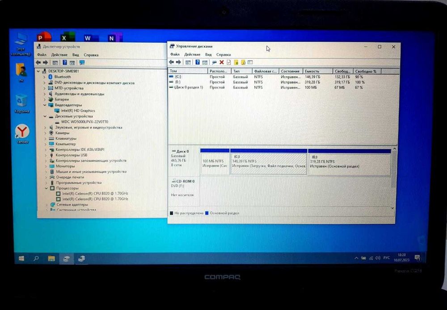This screenshot has height=310, width=447.
Task: Expand the Bluetooth node in Device Manager
Action: coord(44,77)
